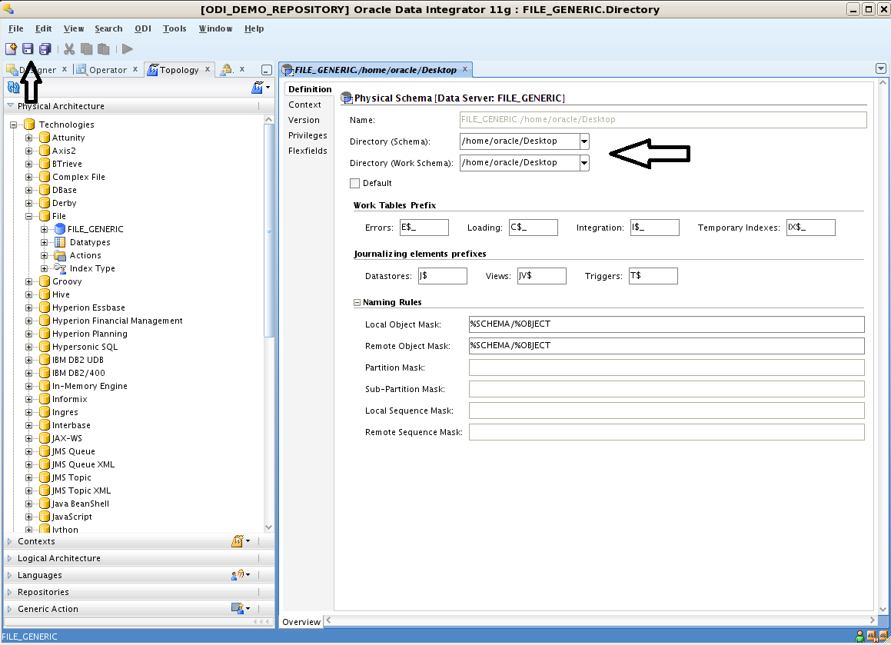Click the Refresh icon in Topology panel
The image size is (891, 645).
coord(14,88)
